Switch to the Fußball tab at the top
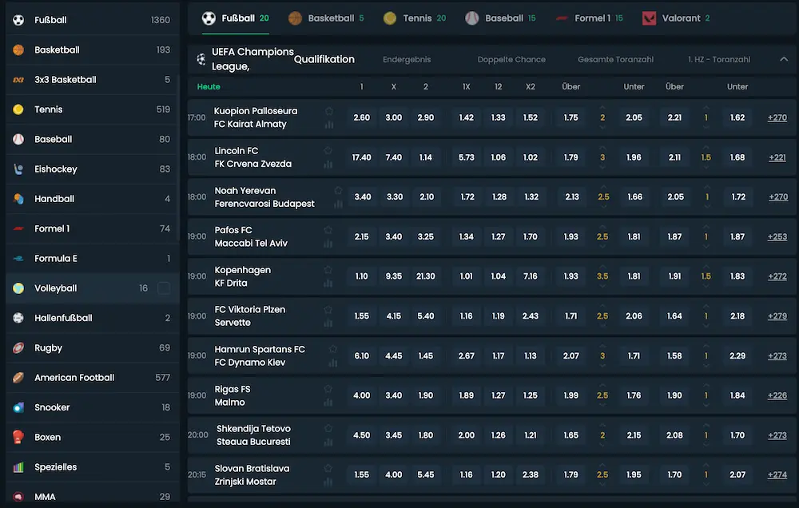The width and height of the screenshot is (799, 508). click(236, 18)
